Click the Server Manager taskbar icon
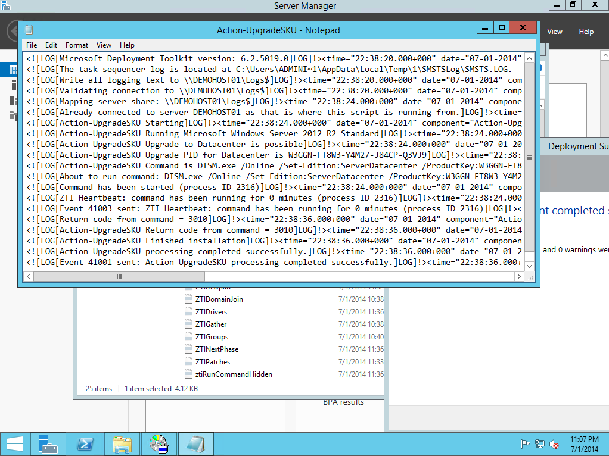This screenshot has width=609, height=456. click(47, 444)
